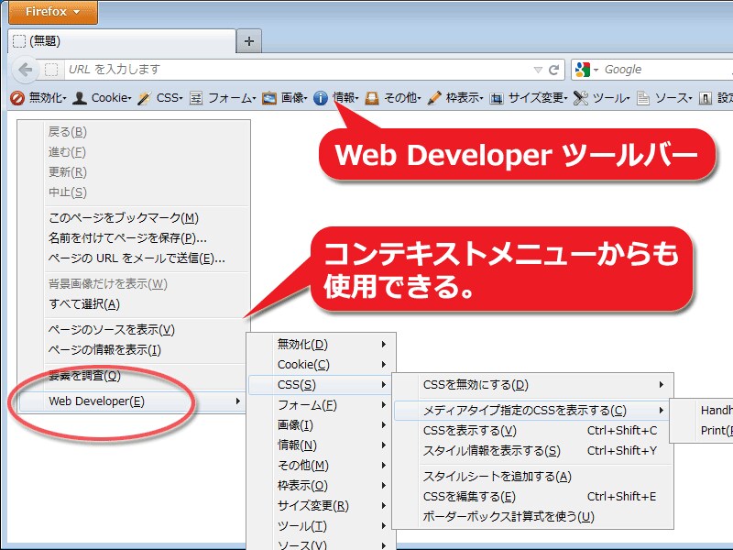The image size is (733, 550).
Task: Open the URL history dropdown arrow
Action: click(538, 70)
